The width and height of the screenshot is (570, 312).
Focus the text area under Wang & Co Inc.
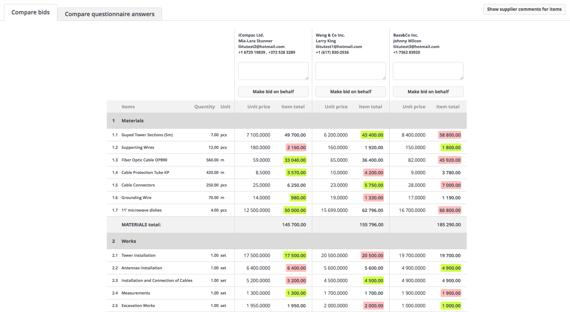tap(350, 71)
